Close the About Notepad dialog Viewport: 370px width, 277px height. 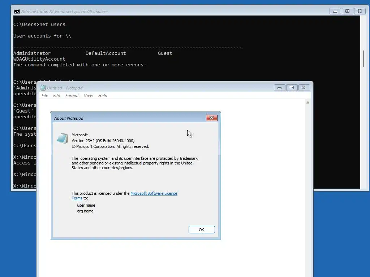(211, 118)
